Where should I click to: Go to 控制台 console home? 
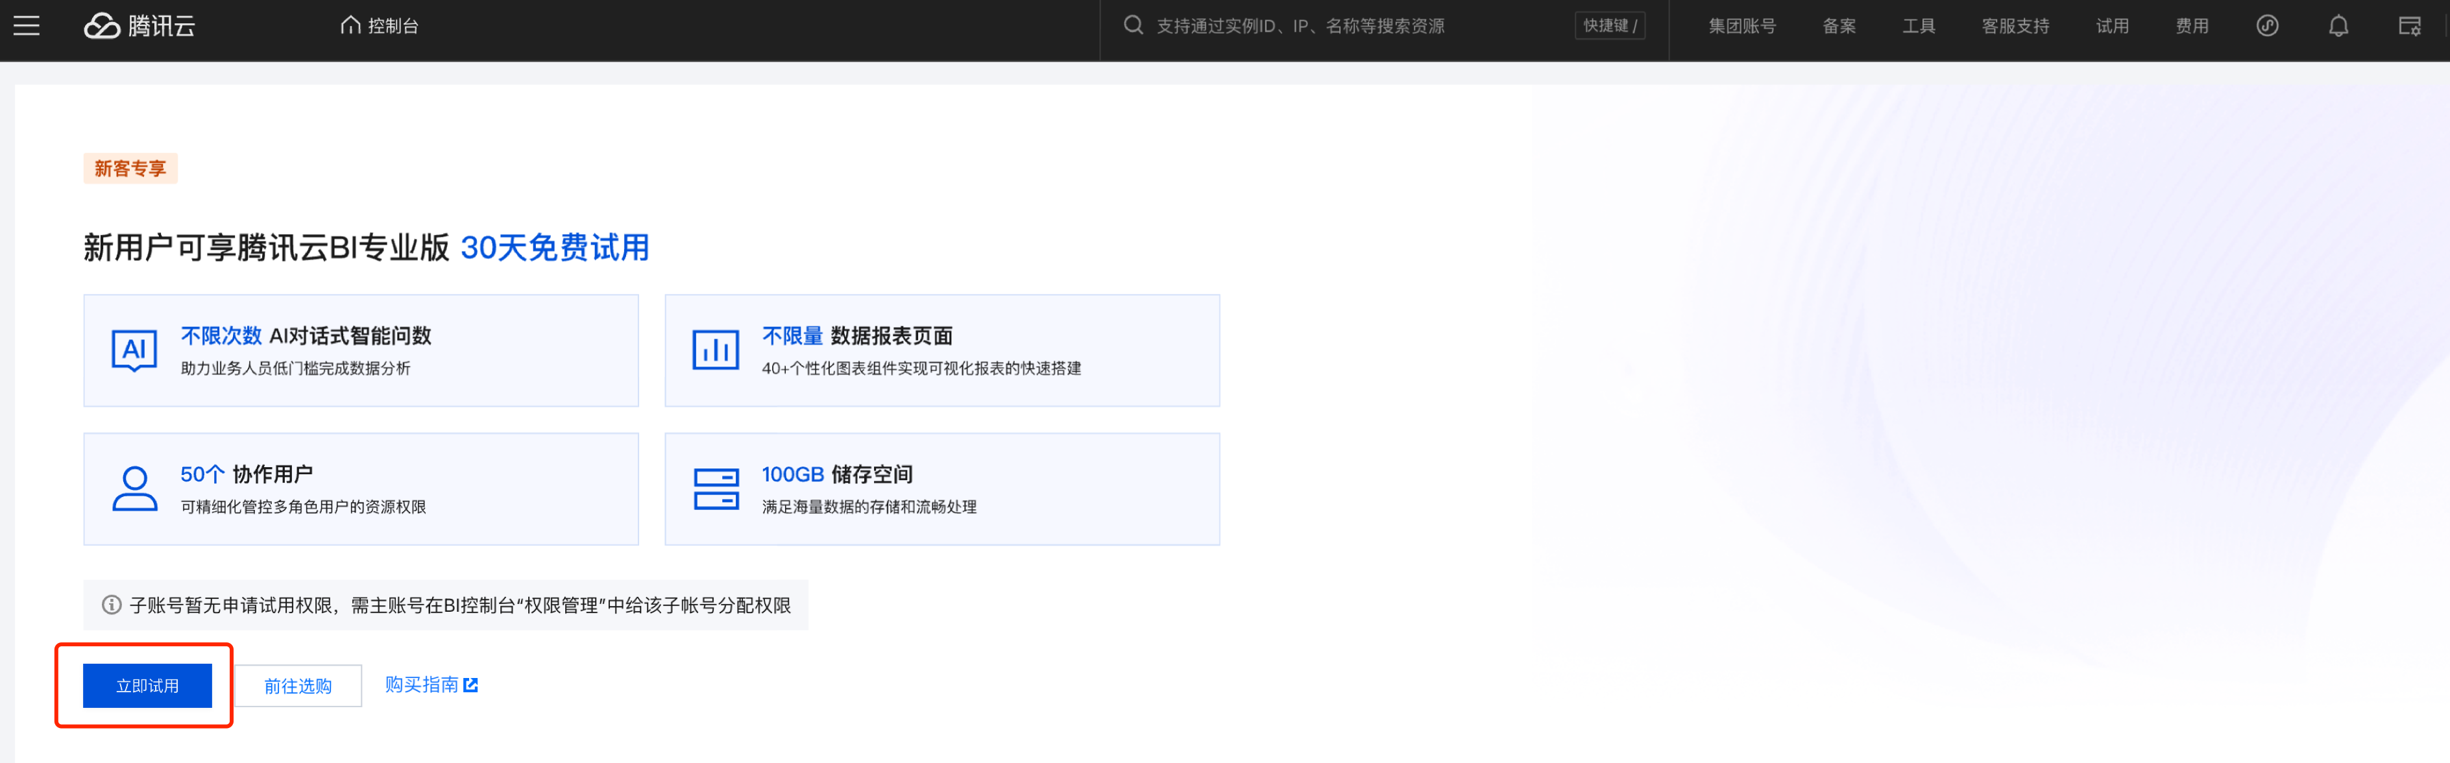click(x=380, y=26)
